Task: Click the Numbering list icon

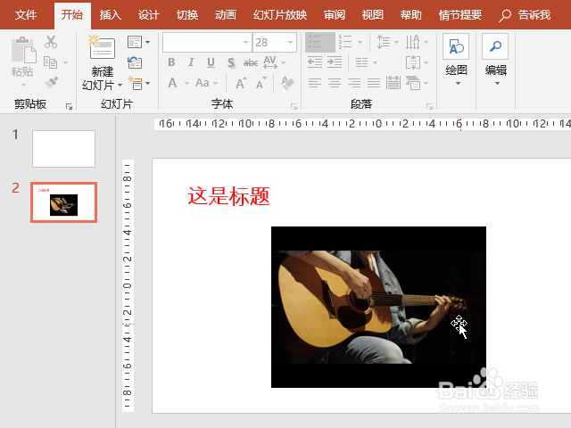Action: [345, 42]
